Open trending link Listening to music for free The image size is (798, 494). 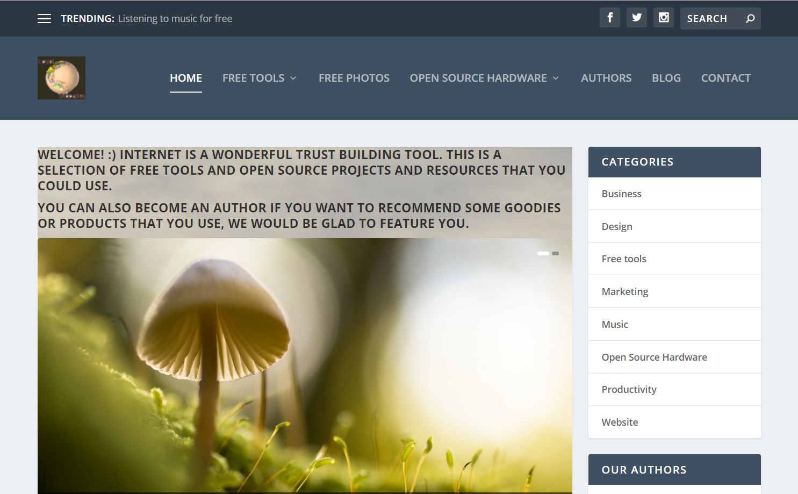tap(175, 19)
